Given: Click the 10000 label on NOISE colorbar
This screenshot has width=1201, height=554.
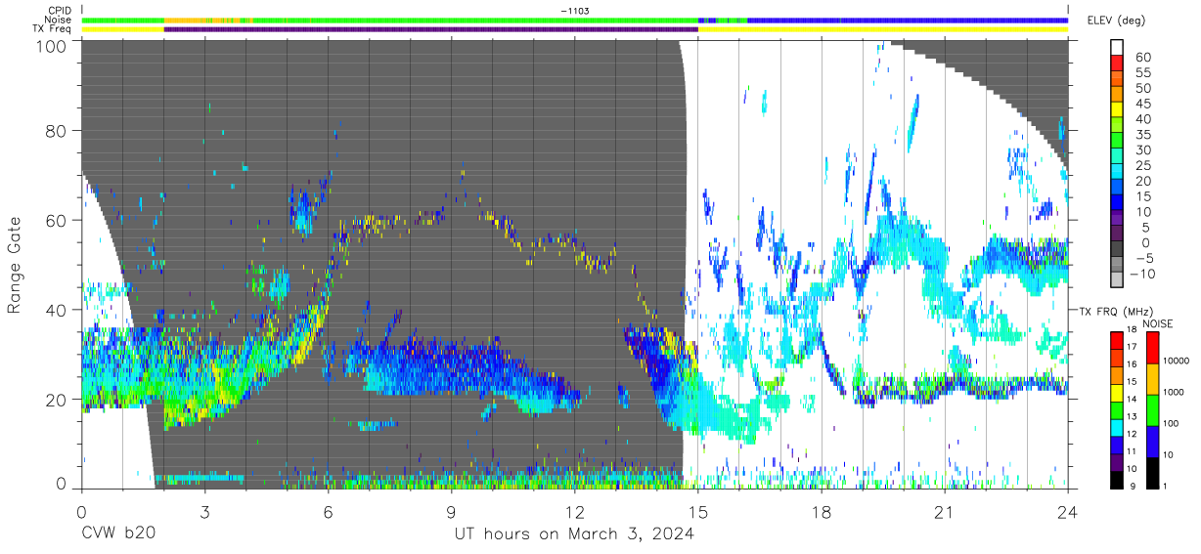Looking at the screenshot, I should pyautogui.click(x=1178, y=362).
